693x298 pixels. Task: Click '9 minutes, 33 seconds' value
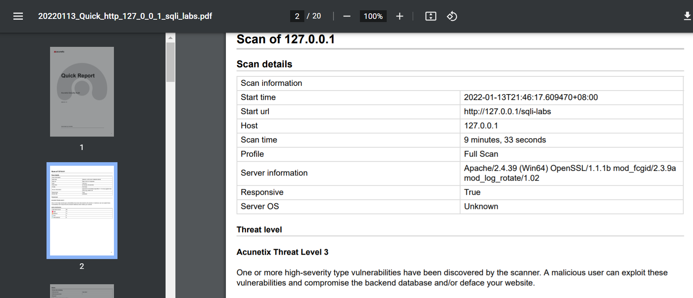click(505, 140)
